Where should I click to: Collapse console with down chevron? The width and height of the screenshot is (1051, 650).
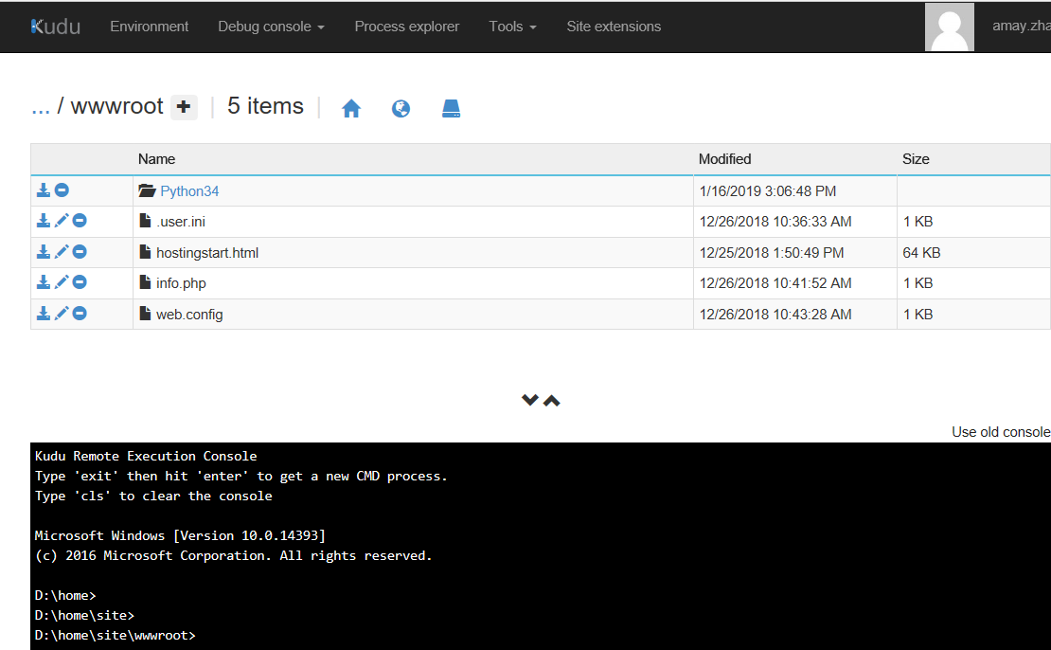coord(530,400)
